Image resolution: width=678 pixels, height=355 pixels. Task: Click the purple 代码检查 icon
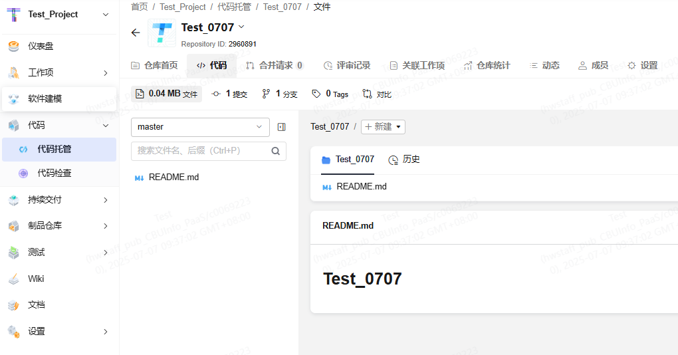tap(23, 174)
